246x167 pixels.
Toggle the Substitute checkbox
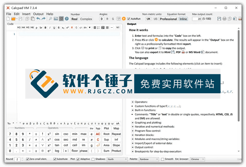tap(55, 159)
